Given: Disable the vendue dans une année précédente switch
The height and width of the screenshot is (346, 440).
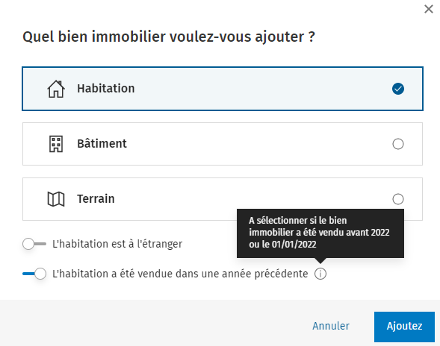Looking at the screenshot, I should click(x=34, y=274).
